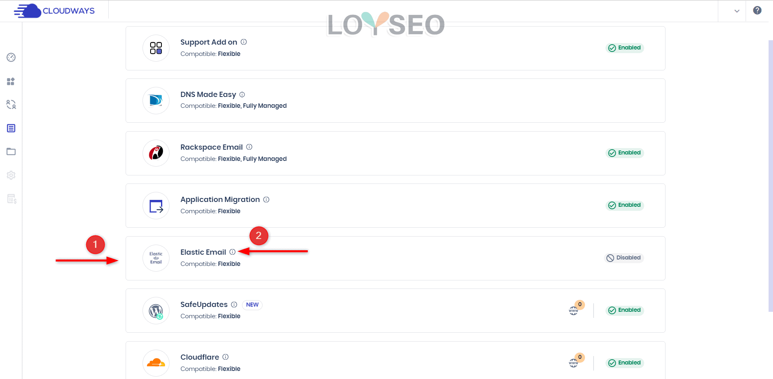Show info tooltip for DNS Made Easy
This screenshot has height=379, width=773.
click(242, 95)
